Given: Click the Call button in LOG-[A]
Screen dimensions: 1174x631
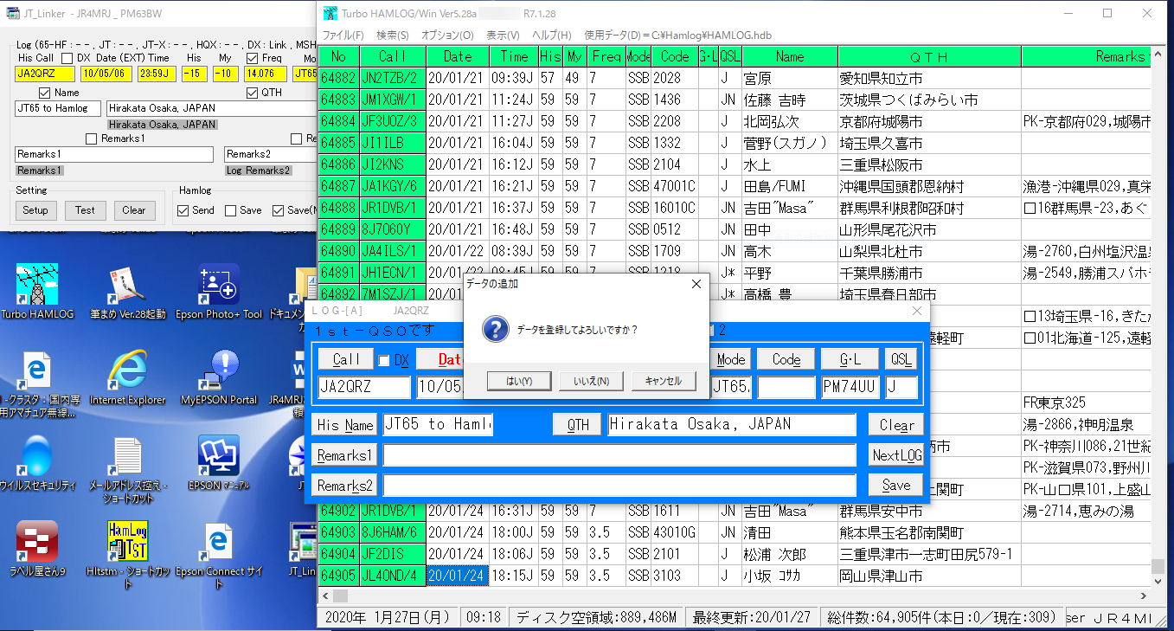Looking at the screenshot, I should 347,359.
